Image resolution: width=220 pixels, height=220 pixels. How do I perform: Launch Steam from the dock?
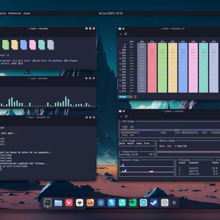(x=154, y=203)
